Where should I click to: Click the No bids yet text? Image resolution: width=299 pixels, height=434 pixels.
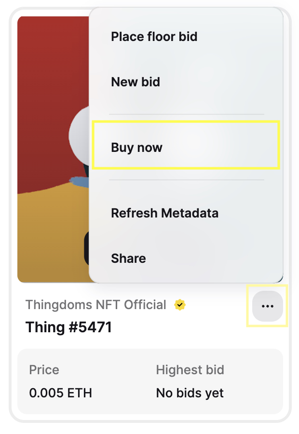coord(190,393)
